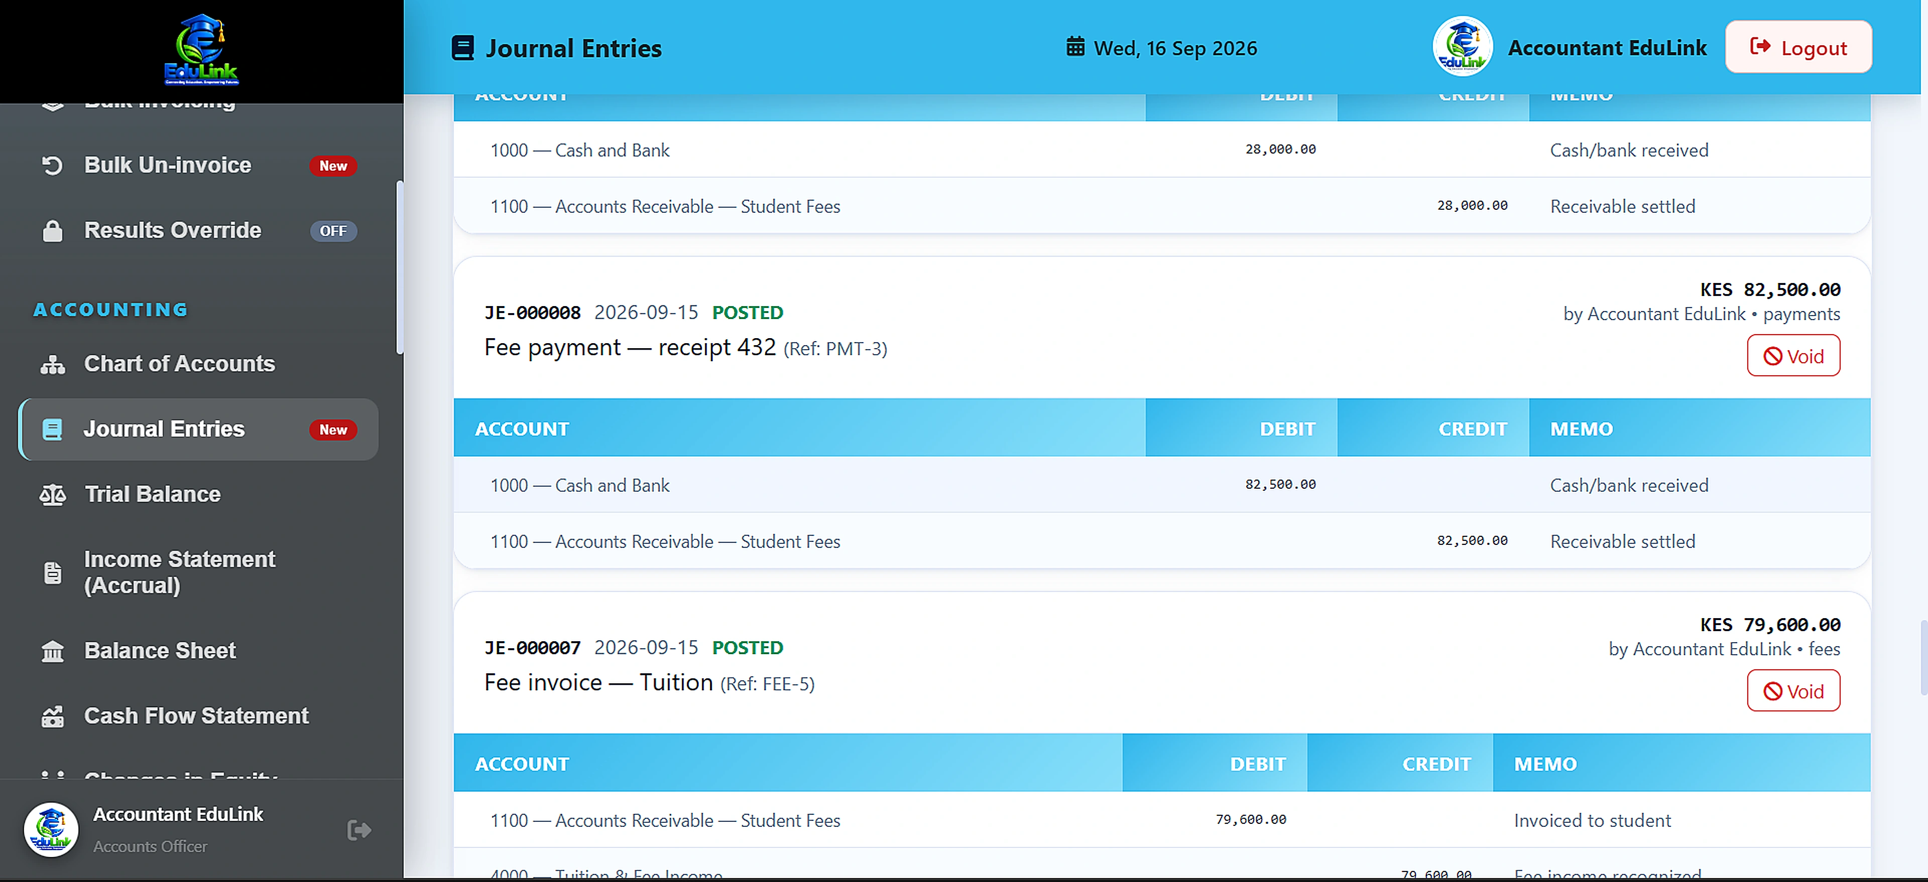The width and height of the screenshot is (1928, 882).
Task: Click the EduLink logo at sidebar top
Action: click(x=201, y=50)
